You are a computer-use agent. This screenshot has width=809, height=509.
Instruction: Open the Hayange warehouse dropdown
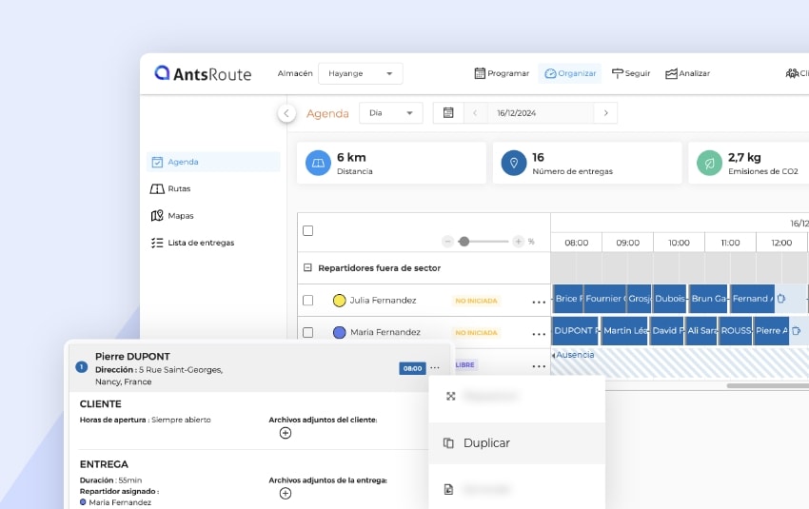click(x=360, y=74)
